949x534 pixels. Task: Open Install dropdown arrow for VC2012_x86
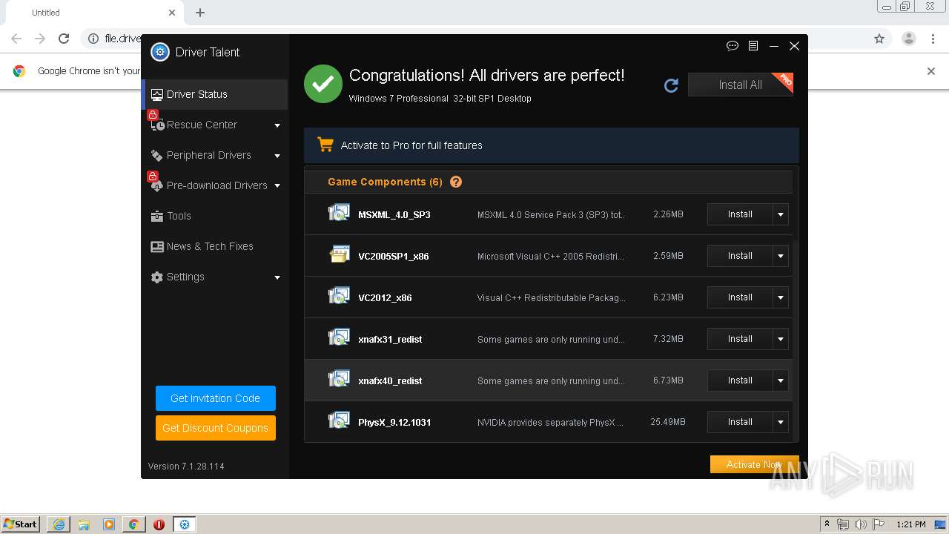pos(781,297)
